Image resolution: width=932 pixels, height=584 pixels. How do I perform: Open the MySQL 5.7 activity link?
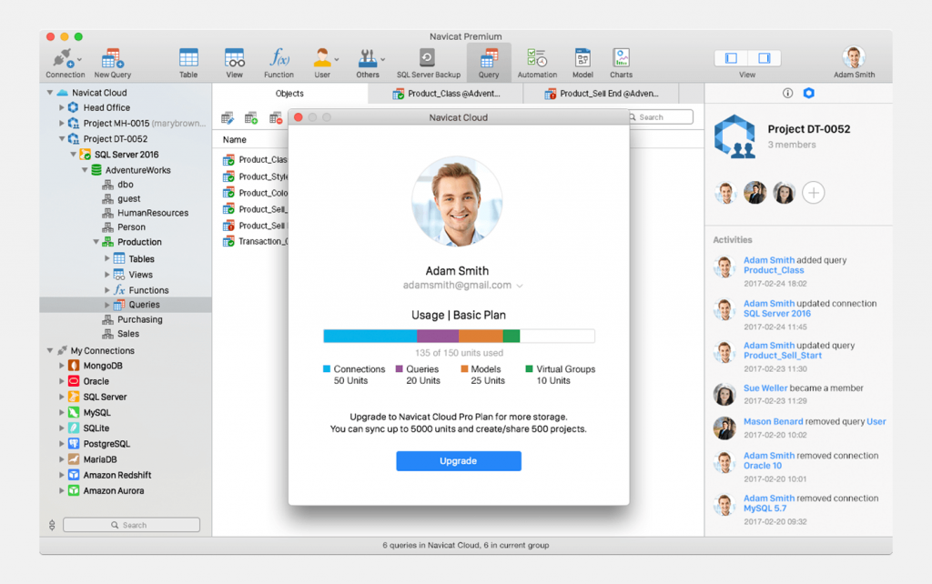point(765,508)
